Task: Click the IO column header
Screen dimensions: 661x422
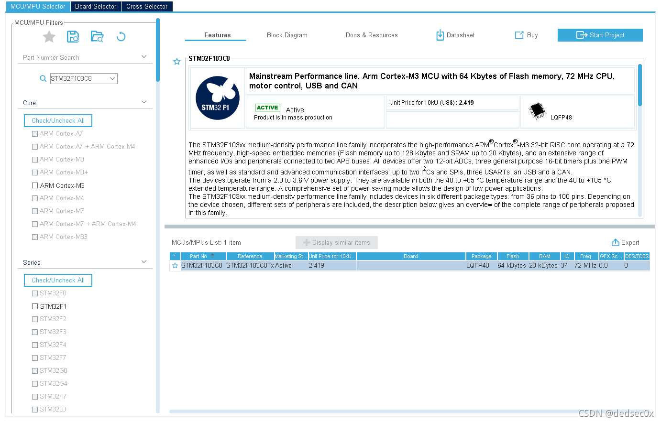Action: click(567, 256)
